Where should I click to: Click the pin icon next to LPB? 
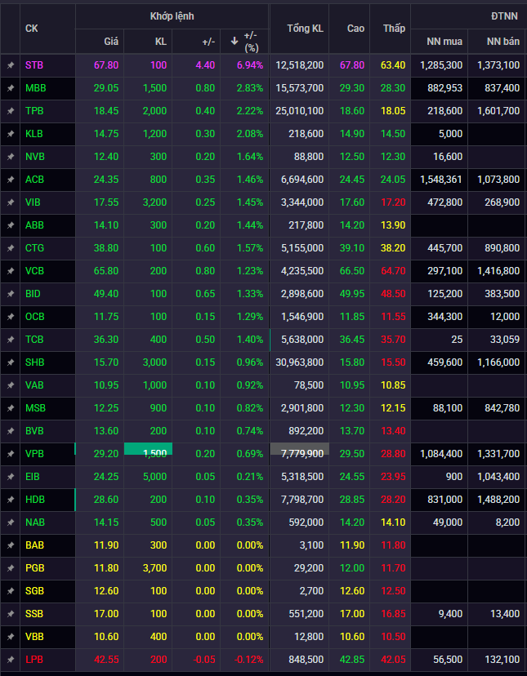(x=11, y=659)
